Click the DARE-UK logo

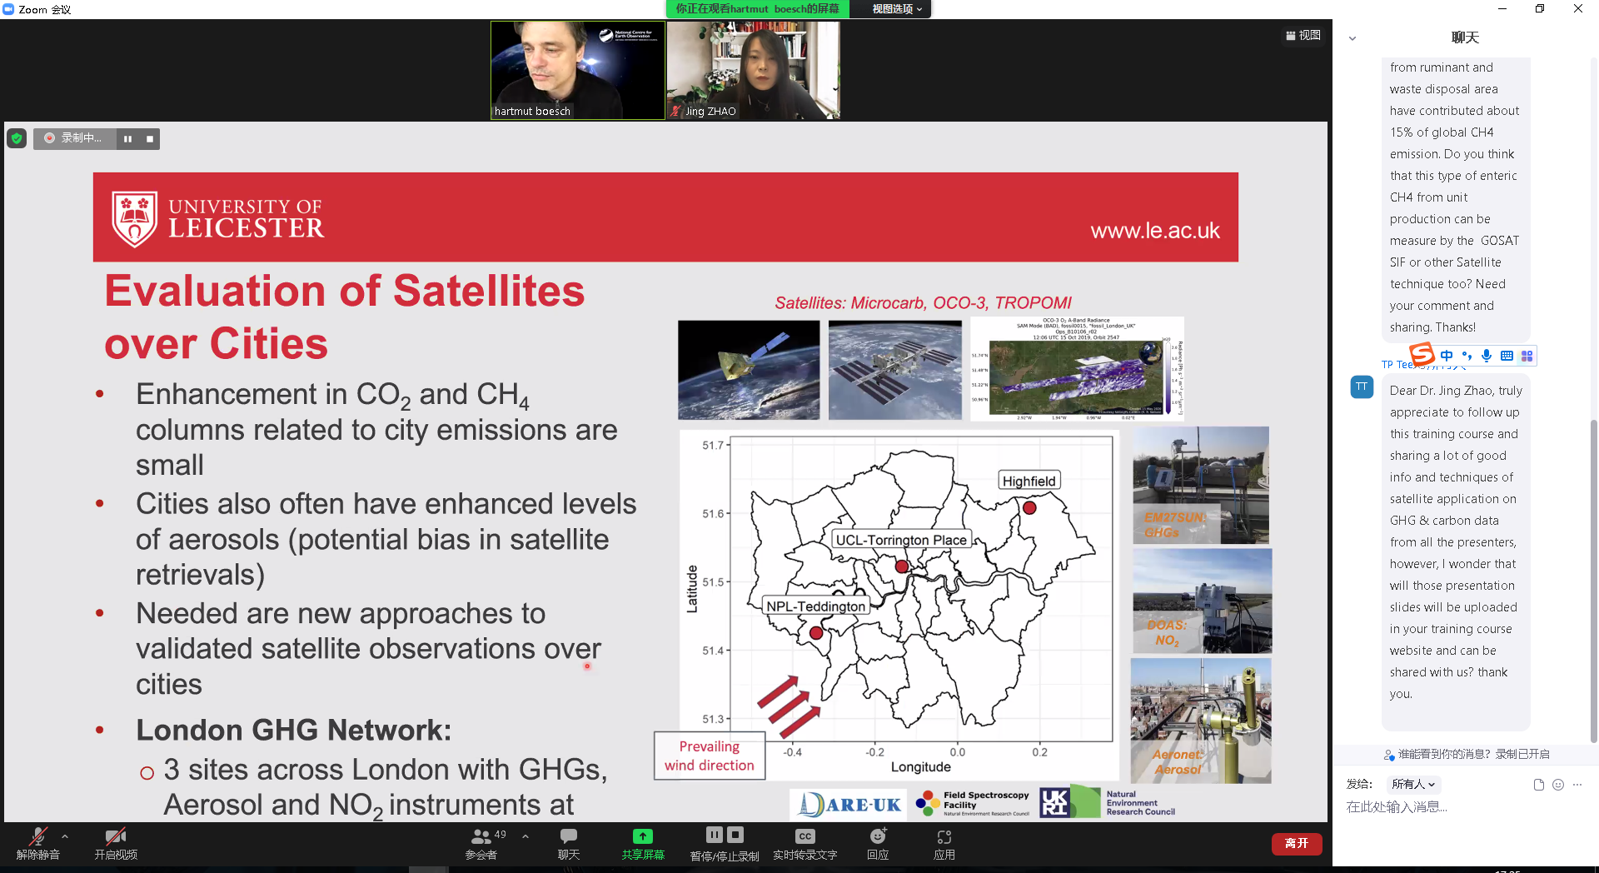point(849,805)
